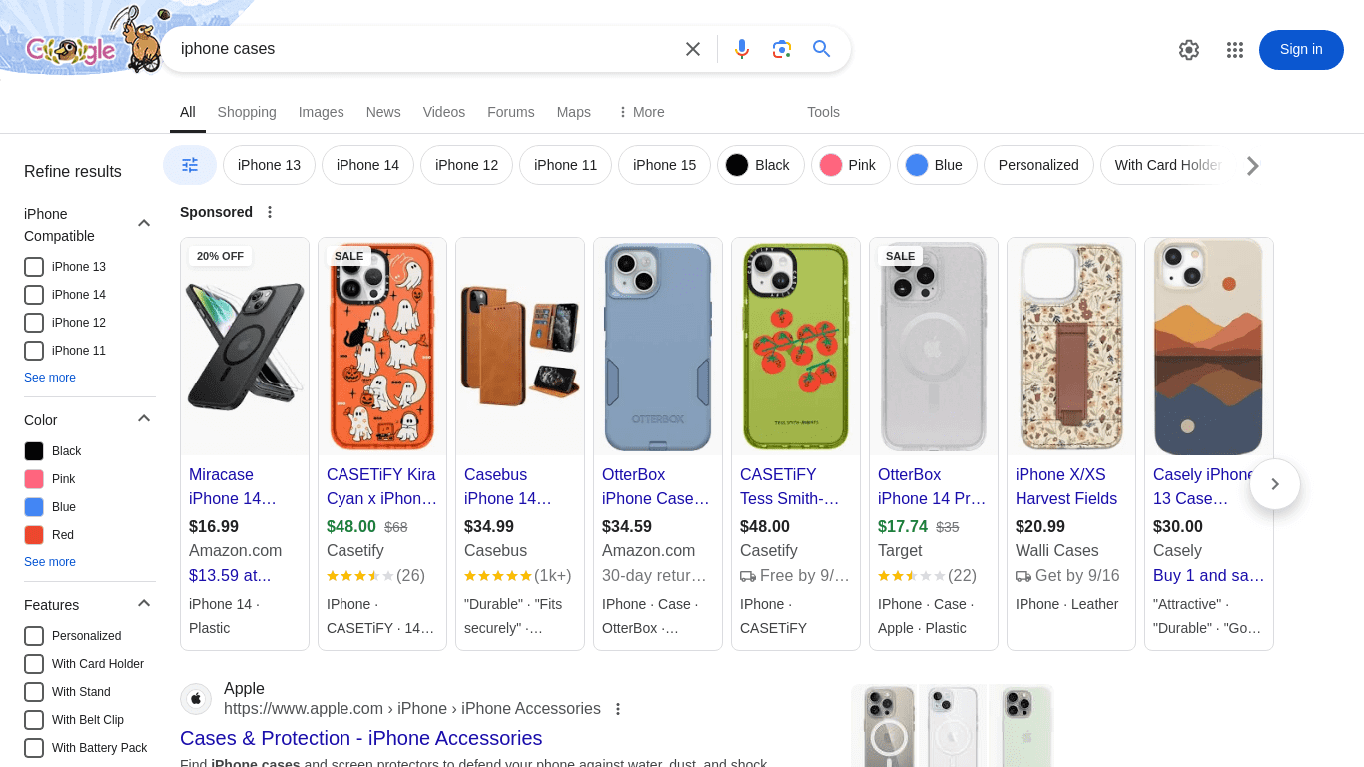Image resolution: width=1364 pixels, height=767 pixels.
Task: Enable the With Belt Clip checkbox
Action: click(34, 720)
